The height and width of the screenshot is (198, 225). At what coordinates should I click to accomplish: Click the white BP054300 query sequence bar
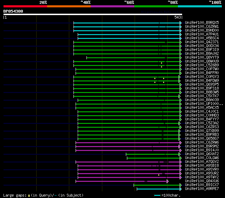(93, 14)
